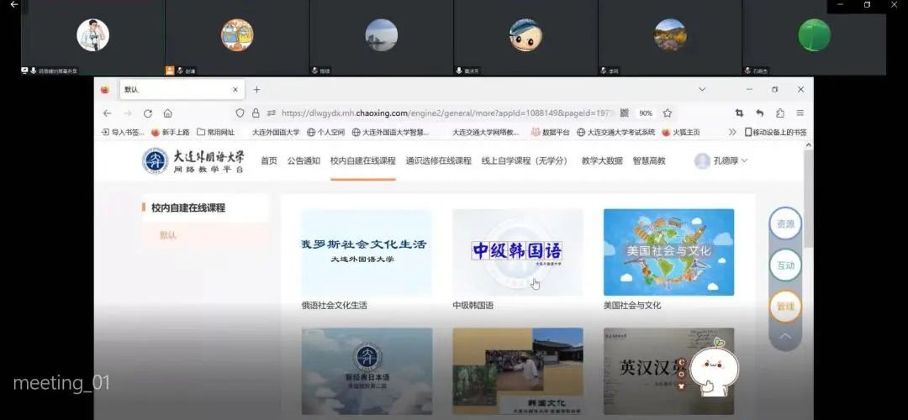The height and width of the screenshot is (420, 908).
Task: Bookmark this page with the star icon
Action: pyautogui.click(x=668, y=113)
